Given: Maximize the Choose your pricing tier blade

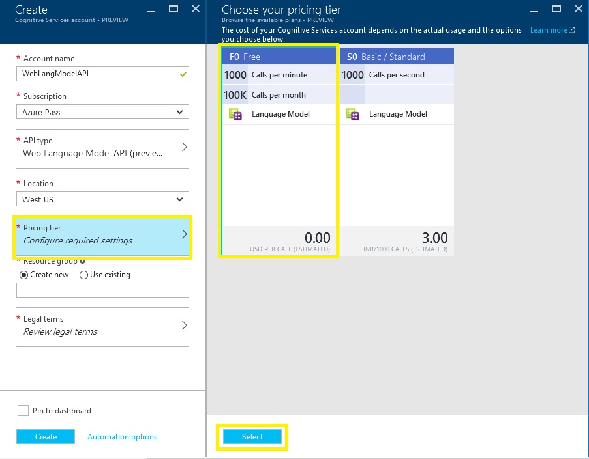Looking at the screenshot, I should tap(556, 8).
